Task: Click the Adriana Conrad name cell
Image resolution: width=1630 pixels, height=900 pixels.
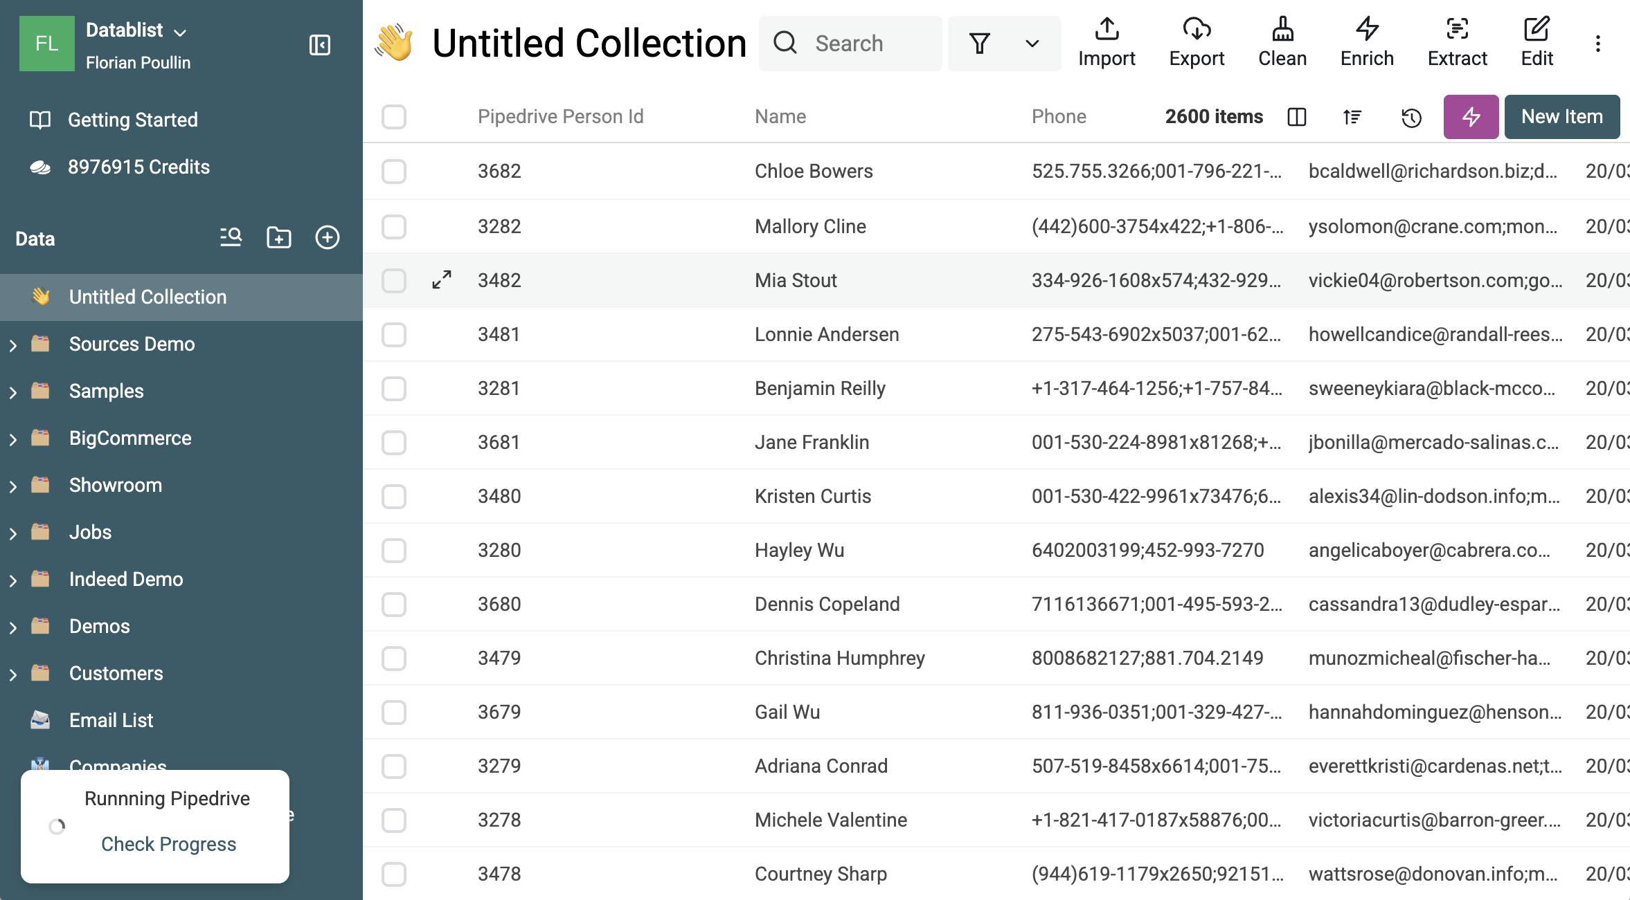Action: pyautogui.click(x=821, y=766)
